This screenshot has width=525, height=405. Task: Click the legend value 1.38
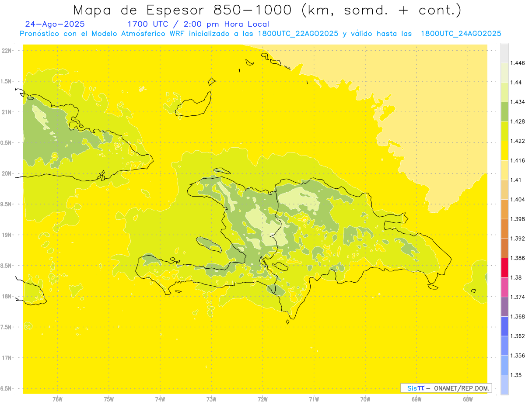tap(517, 277)
